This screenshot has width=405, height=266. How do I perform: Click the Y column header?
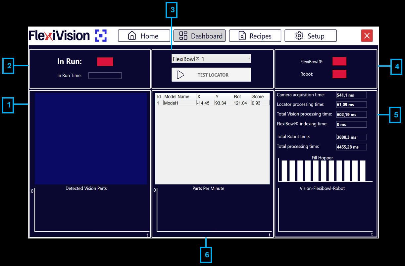point(217,97)
